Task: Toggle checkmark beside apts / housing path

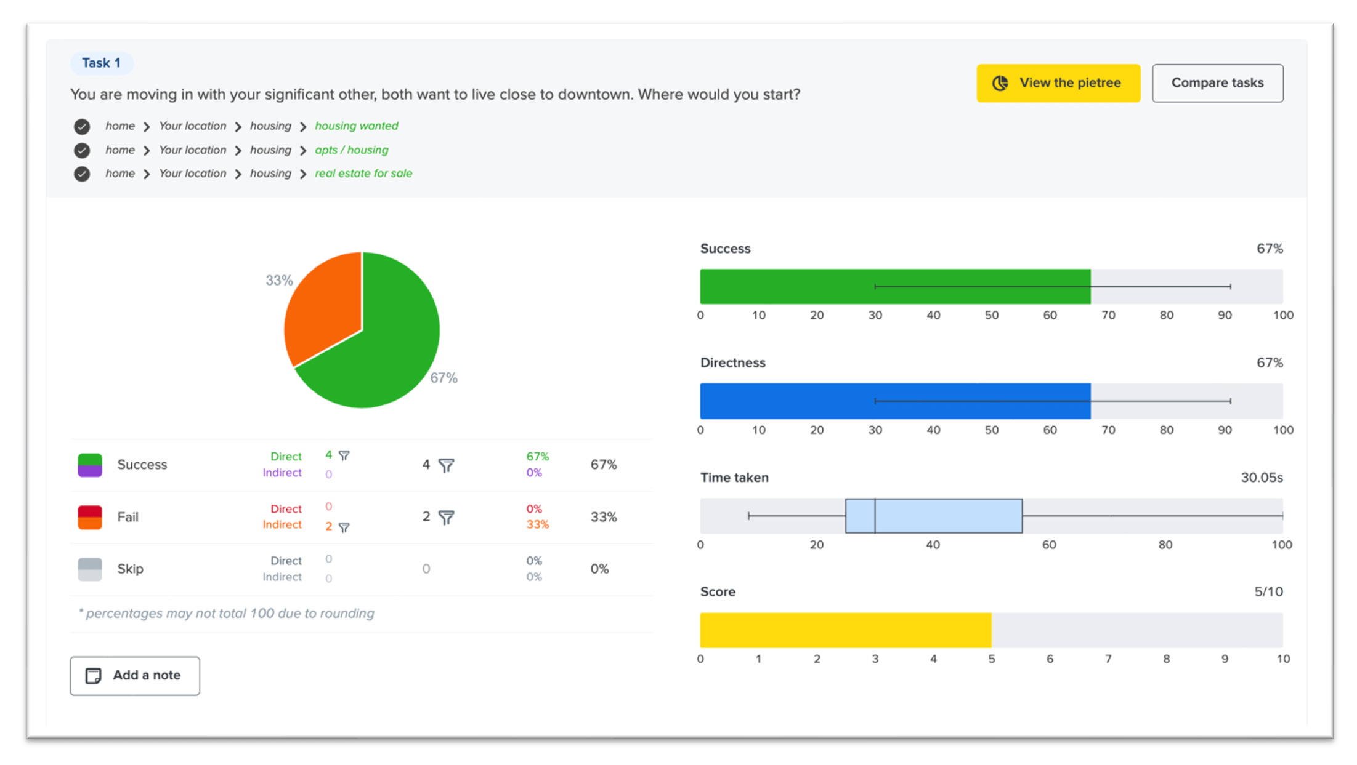Action: 82,150
